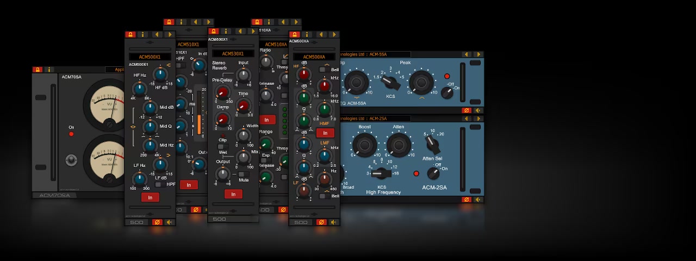696x261 pixels.
Task: Click the ACM500X1 orange name display
Action: tap(150, 57)
